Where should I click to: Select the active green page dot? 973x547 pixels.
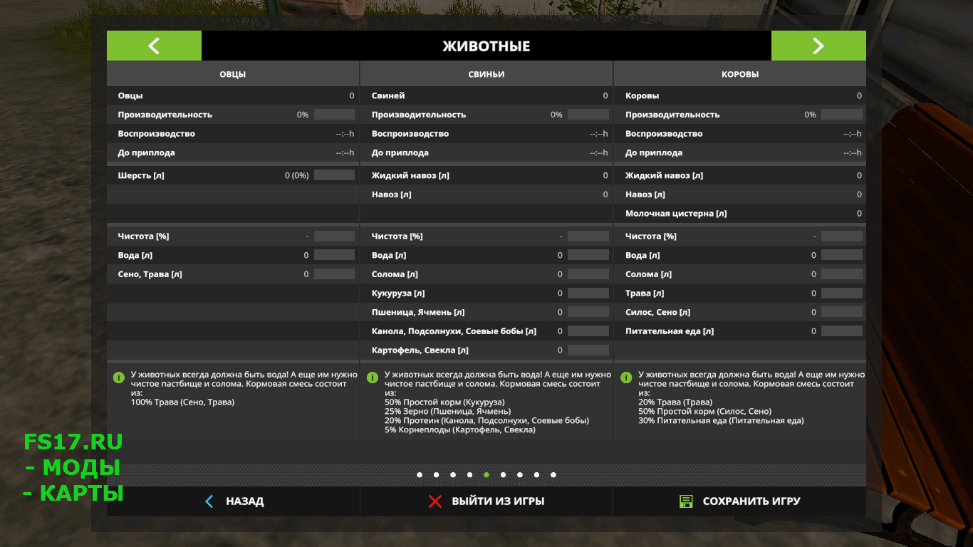coord(486,474)
